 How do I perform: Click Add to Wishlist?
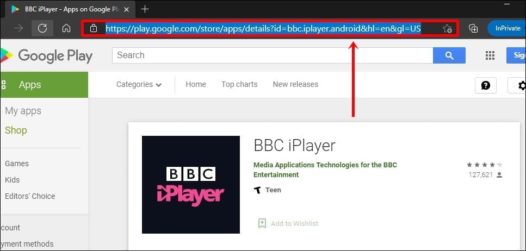point(288,223)
